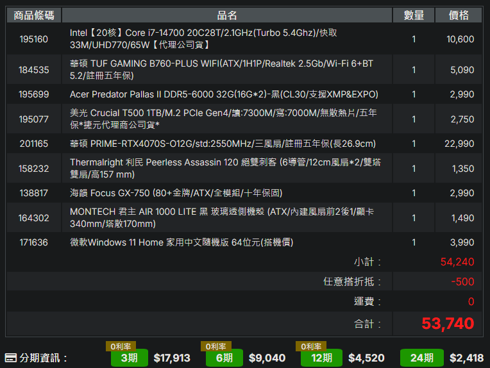Click the 分期資訊 label
490x368 pixels.
[43, 358]
